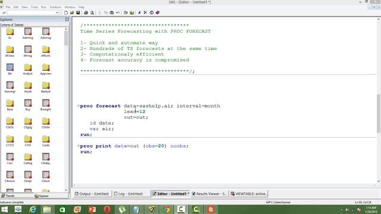Open the Solutions menu
The image size is (381, 214).
[55, 7]
